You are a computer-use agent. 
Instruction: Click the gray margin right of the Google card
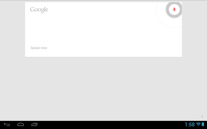point(194,29)
